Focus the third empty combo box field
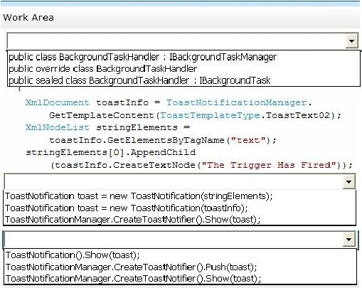The width and height of the screenshot is (362, 288). (174, 240)
